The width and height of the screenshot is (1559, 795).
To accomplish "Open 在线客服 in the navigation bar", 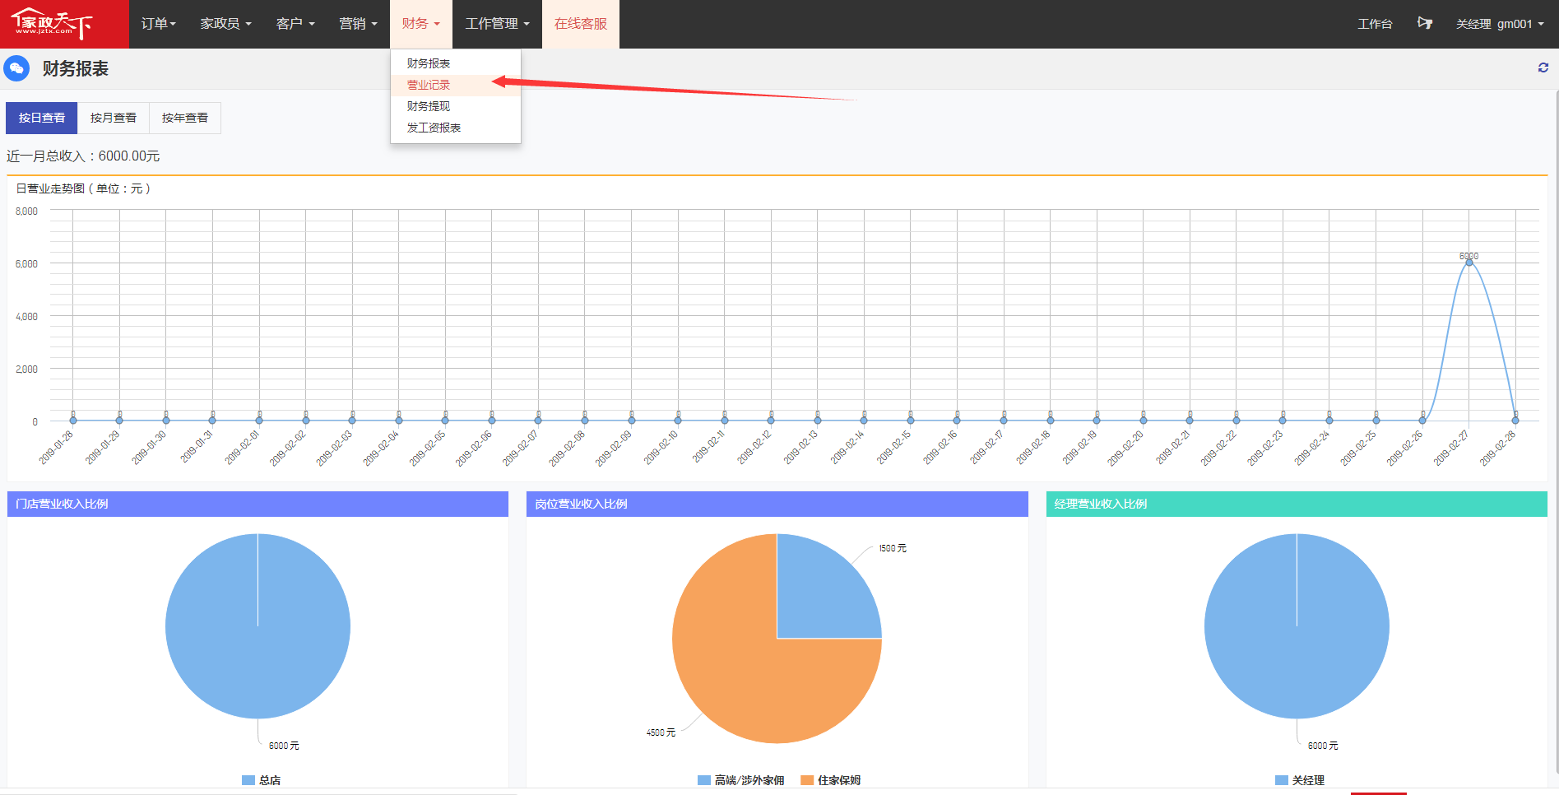I will (x=581, y=24).
